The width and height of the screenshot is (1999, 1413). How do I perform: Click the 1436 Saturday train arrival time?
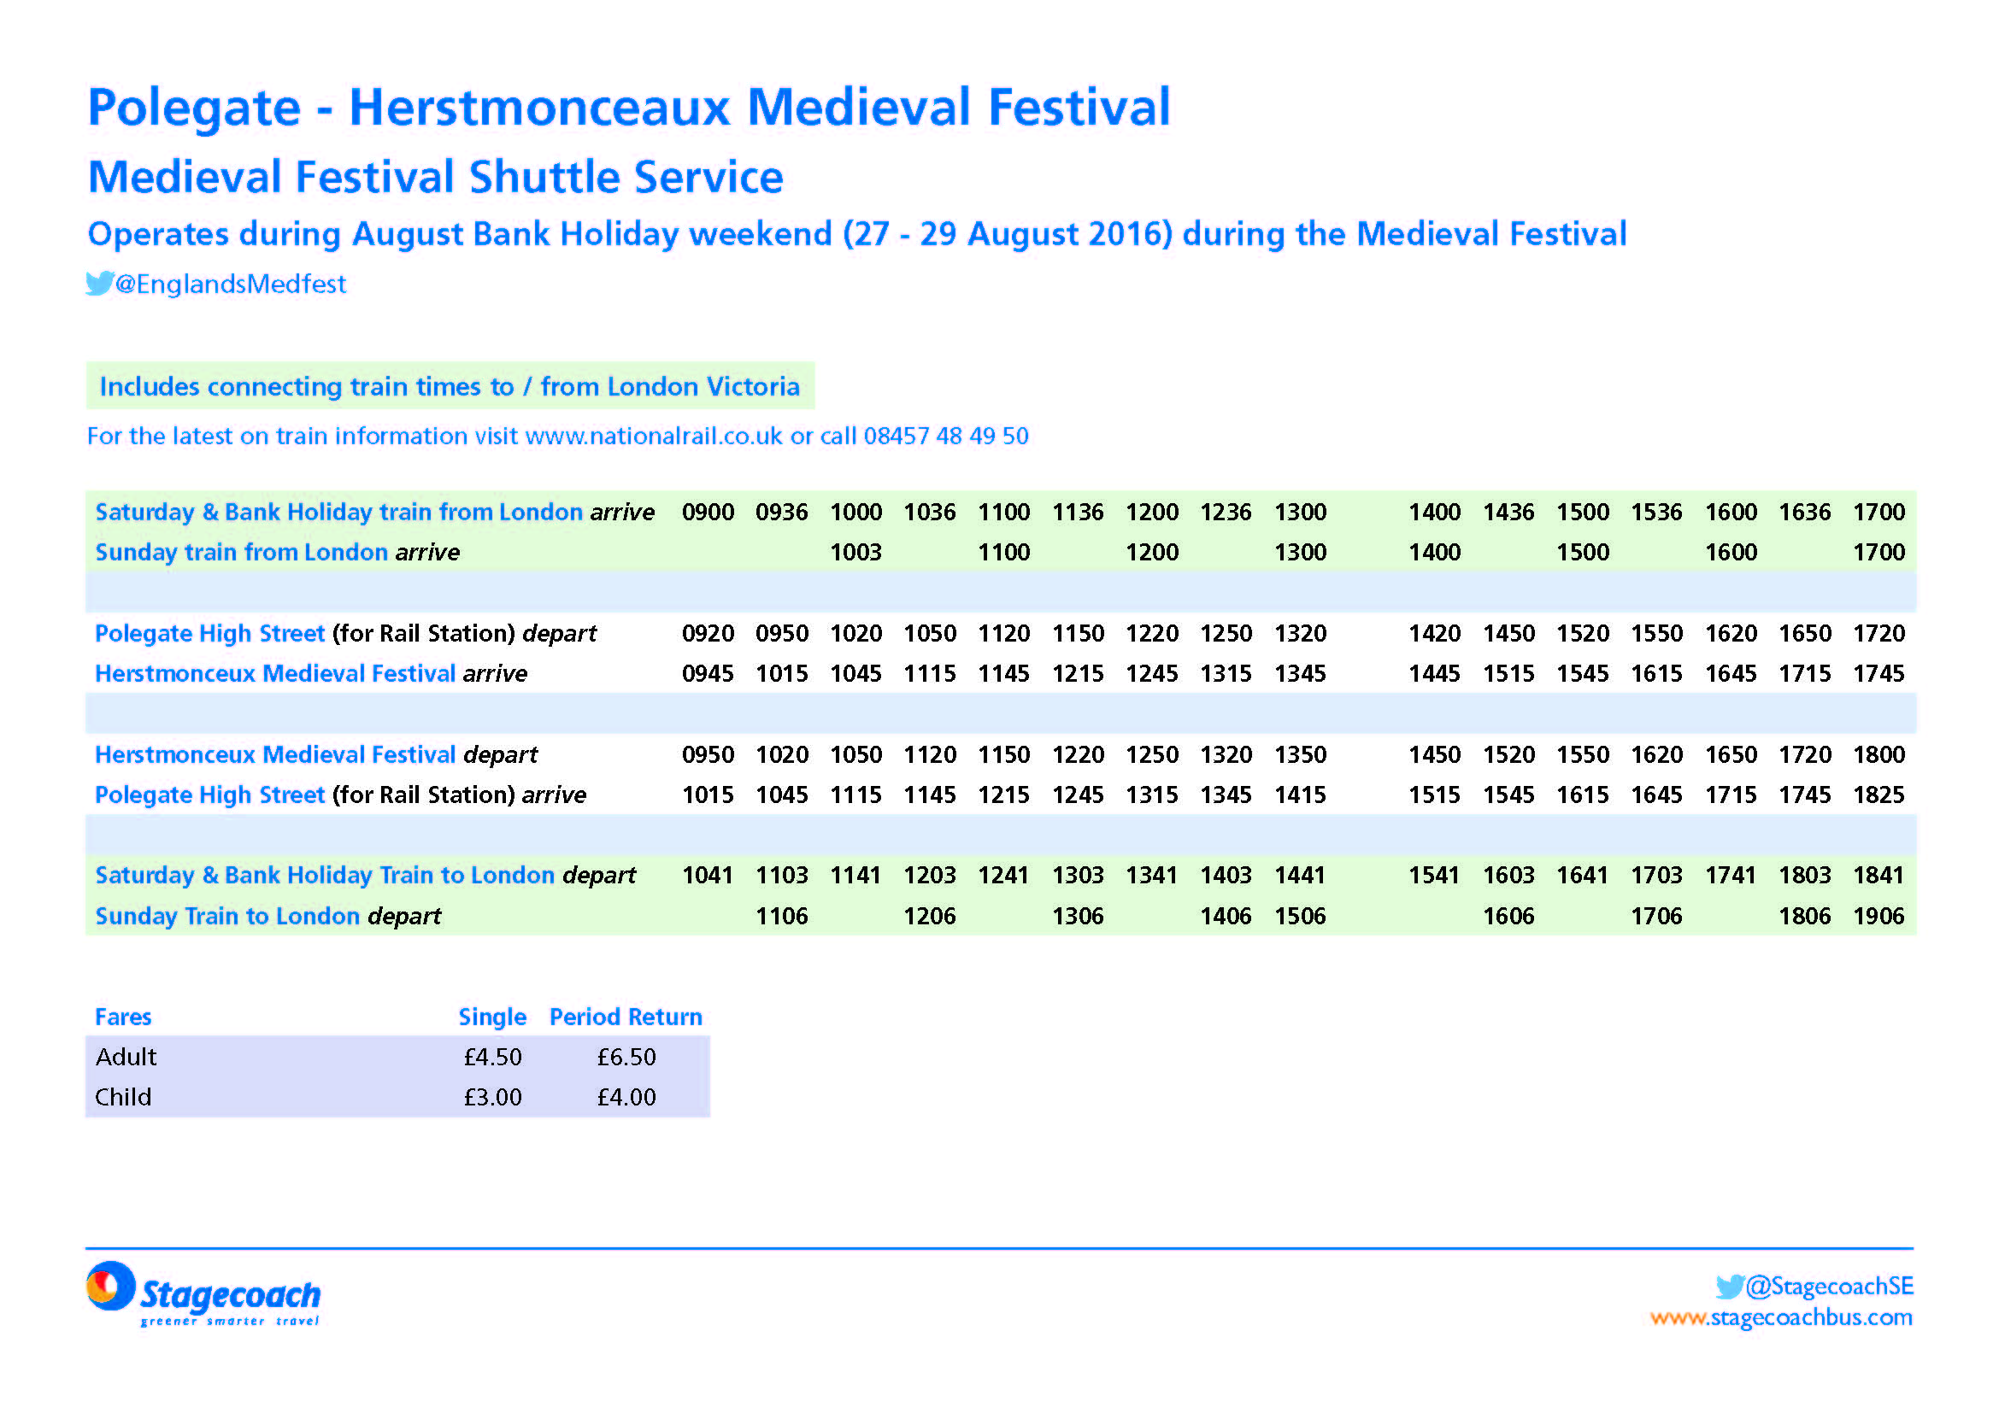pos(1508,512)
